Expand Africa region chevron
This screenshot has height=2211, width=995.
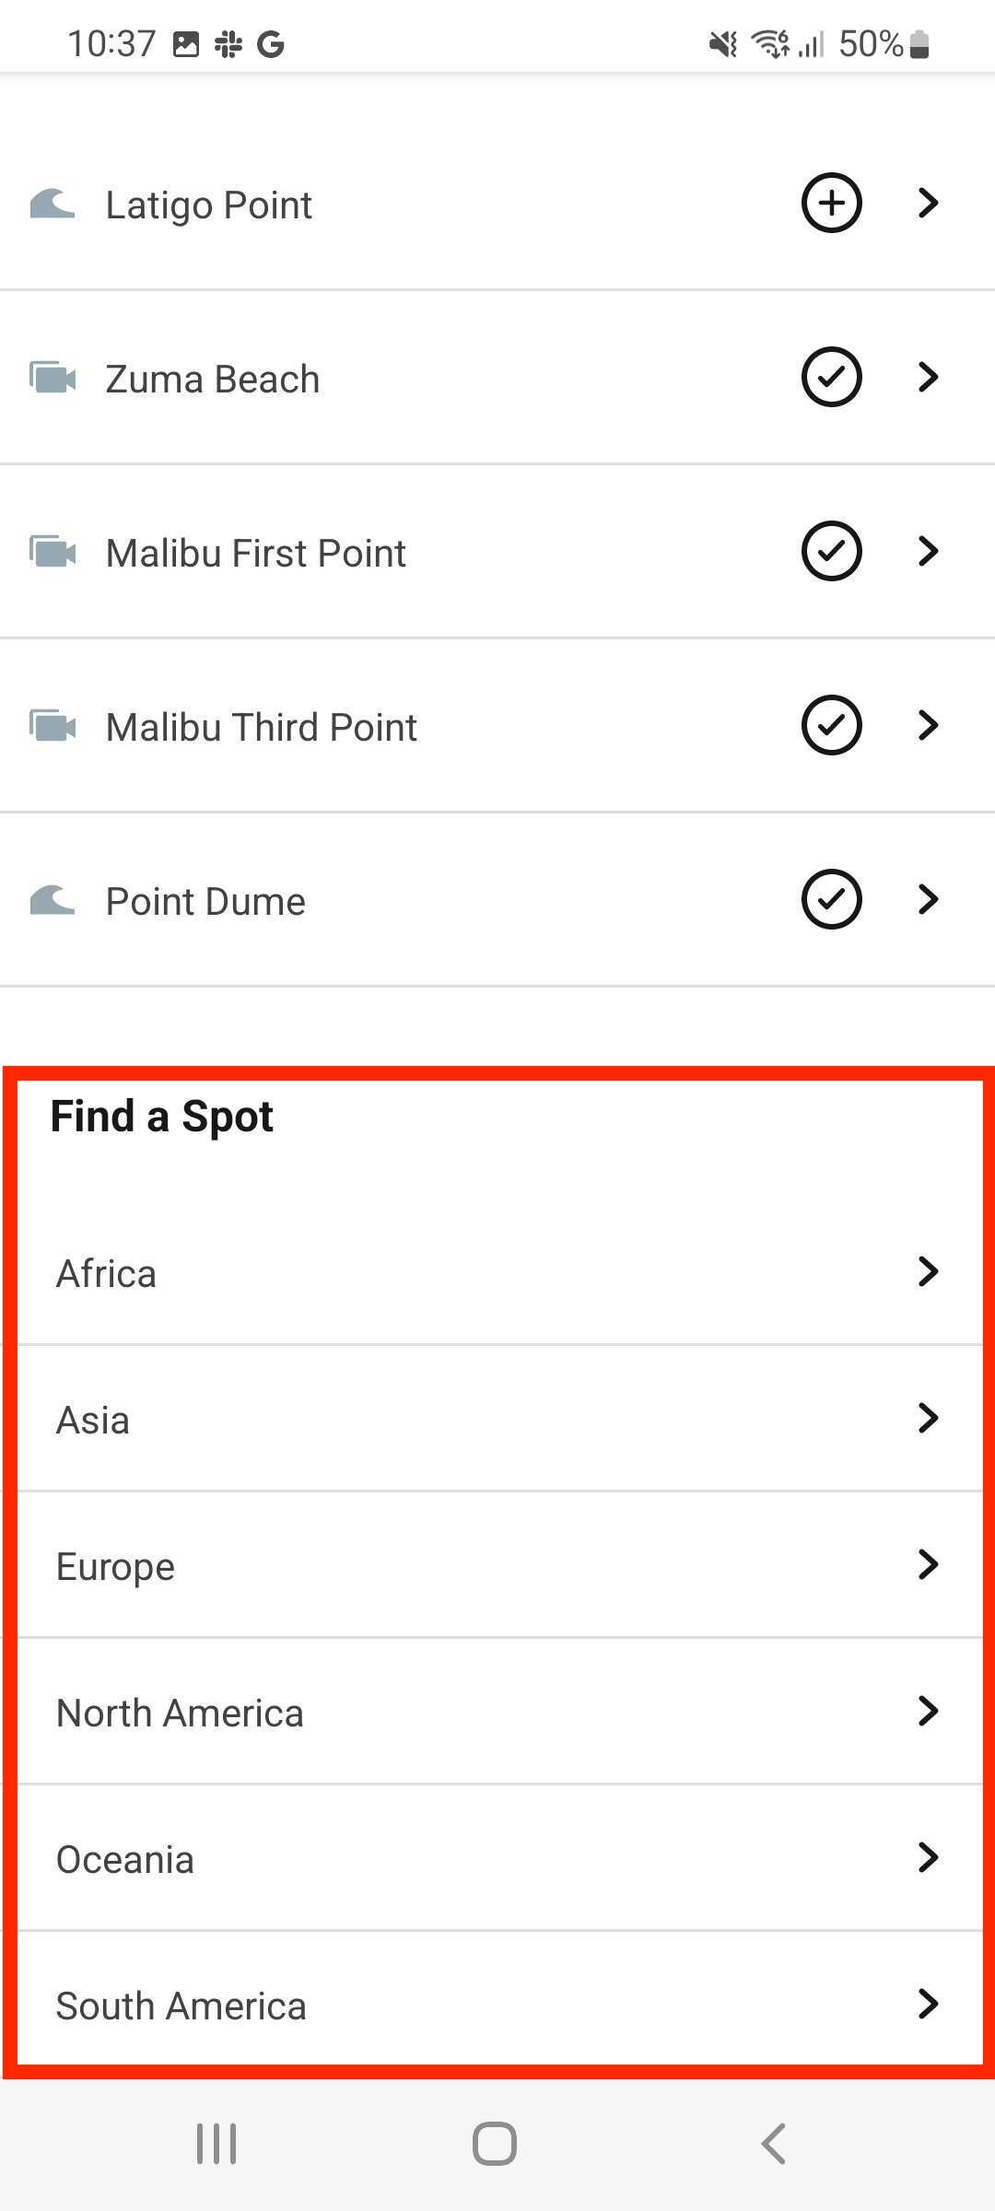coord(928,1271)
